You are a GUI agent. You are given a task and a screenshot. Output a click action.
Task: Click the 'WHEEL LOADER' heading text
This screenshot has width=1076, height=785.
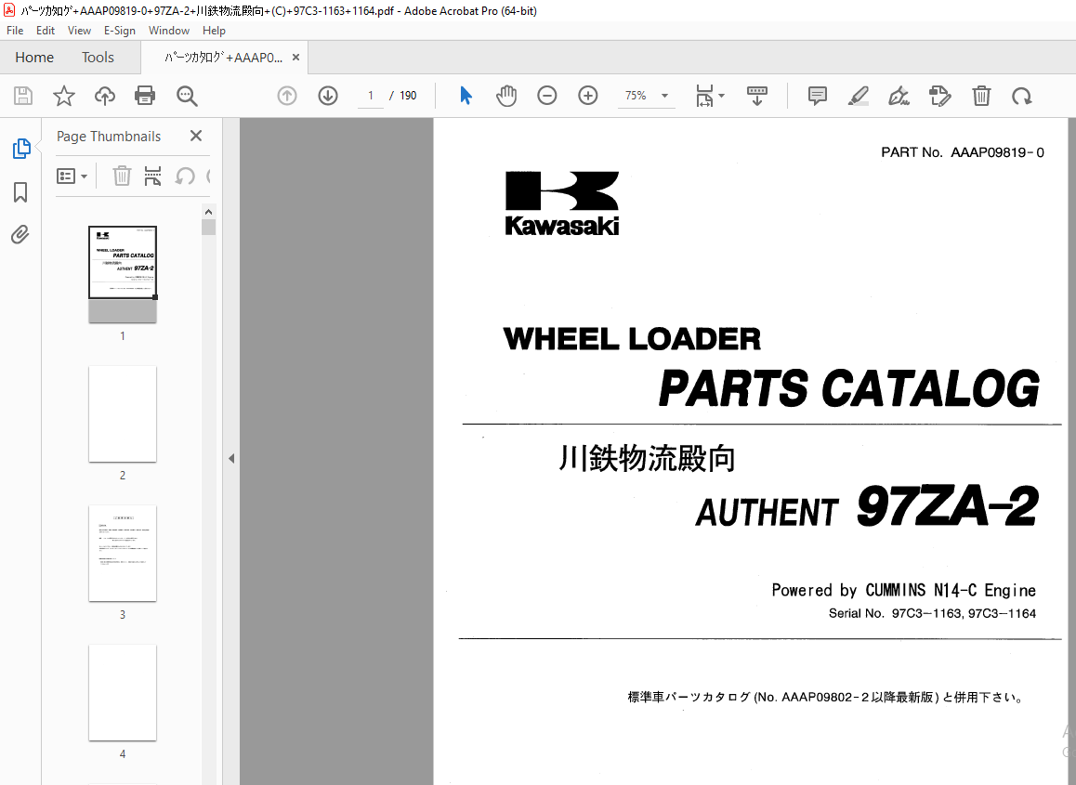pos(632,339)
